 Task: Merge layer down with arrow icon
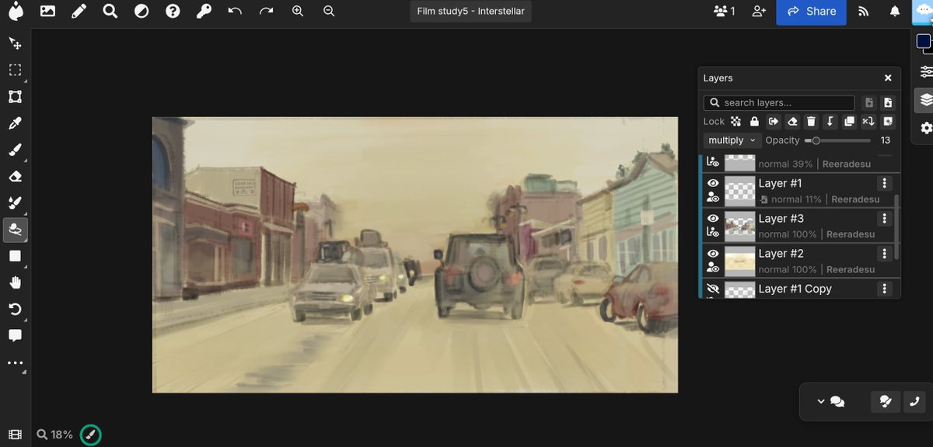click(830, 121)
